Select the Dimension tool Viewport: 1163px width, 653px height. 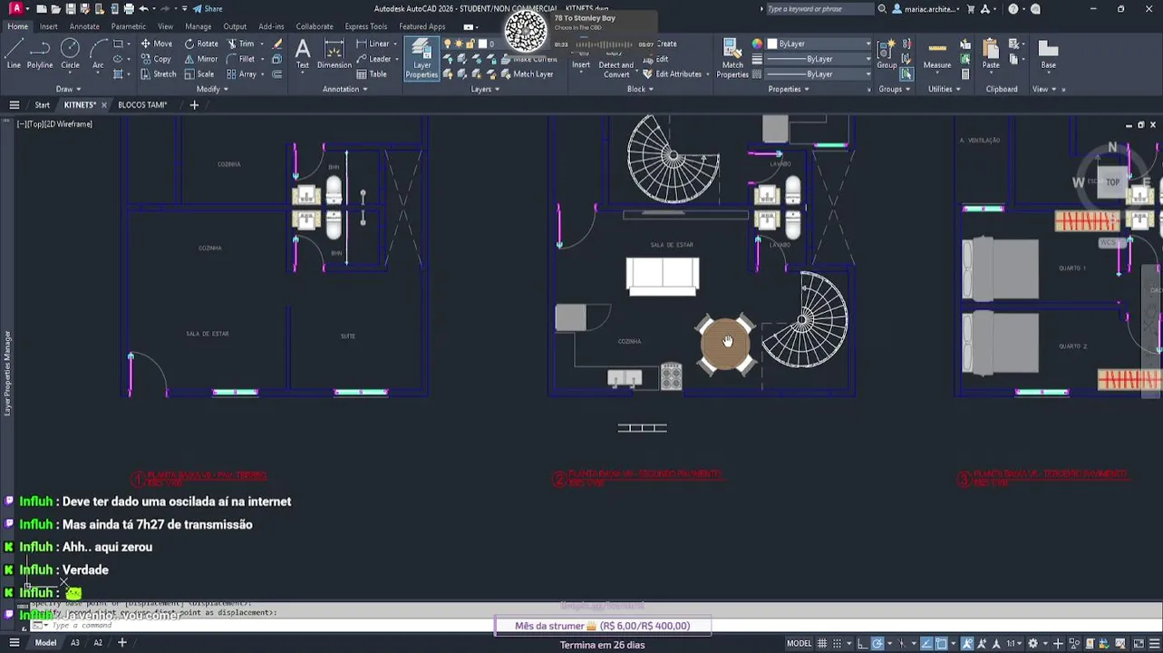click(x=334, y=54)
